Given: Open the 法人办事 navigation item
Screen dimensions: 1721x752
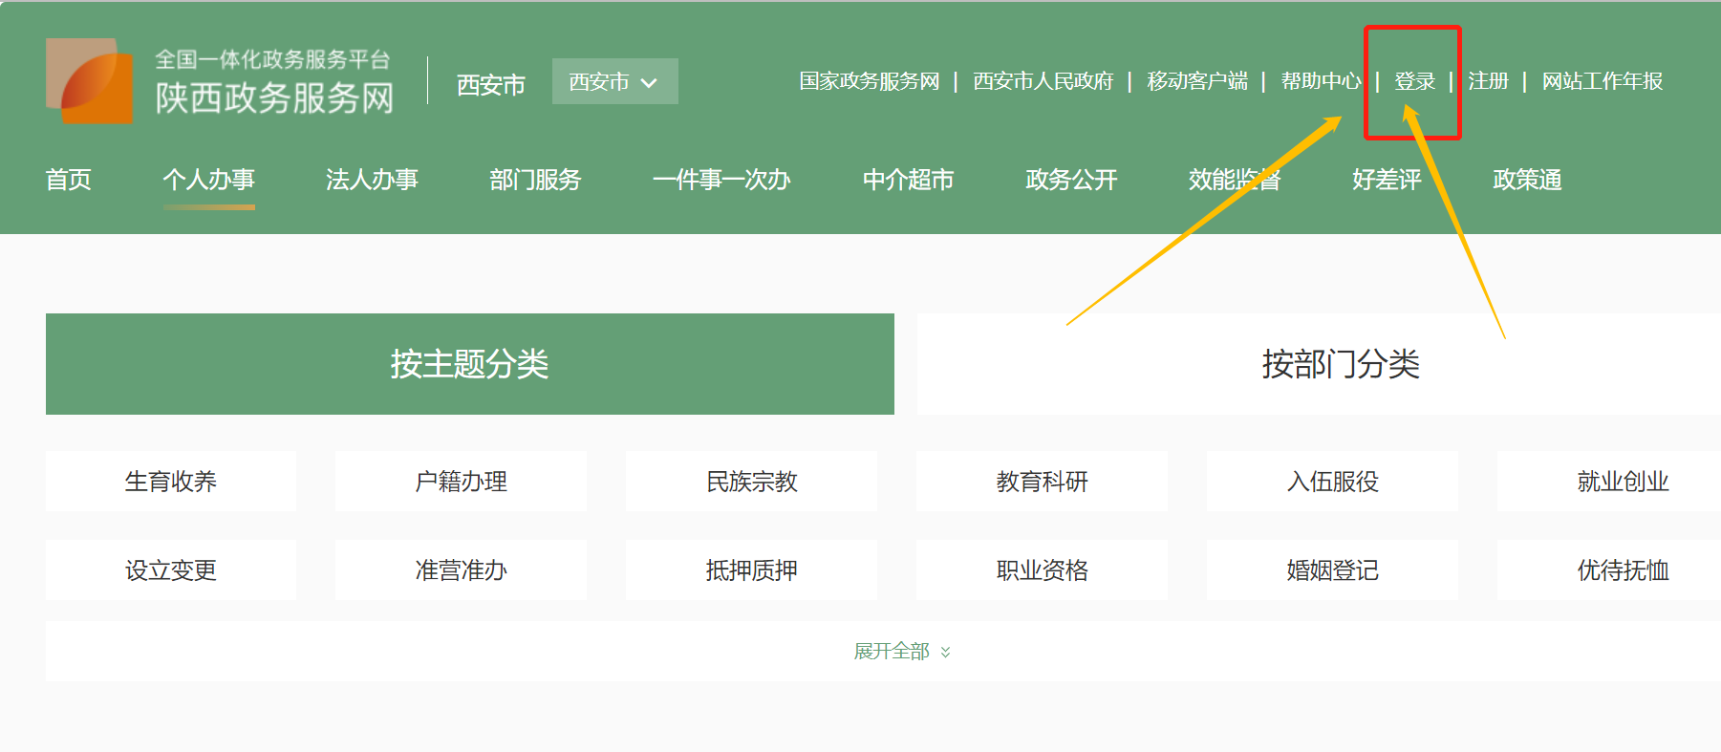Looking at the screenshot, I should point(372,180).
